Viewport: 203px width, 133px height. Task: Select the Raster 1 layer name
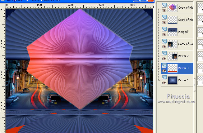183,80
